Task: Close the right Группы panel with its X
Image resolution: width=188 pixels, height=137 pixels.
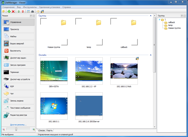Action: [185, 16]
